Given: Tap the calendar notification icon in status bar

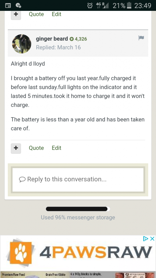Looking at the screenshot, I should (x=8, y=6).
